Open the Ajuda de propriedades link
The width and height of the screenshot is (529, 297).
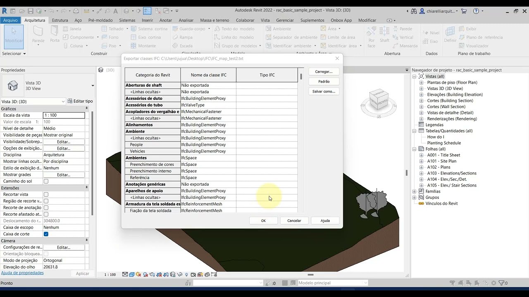(x=22, y=273)
